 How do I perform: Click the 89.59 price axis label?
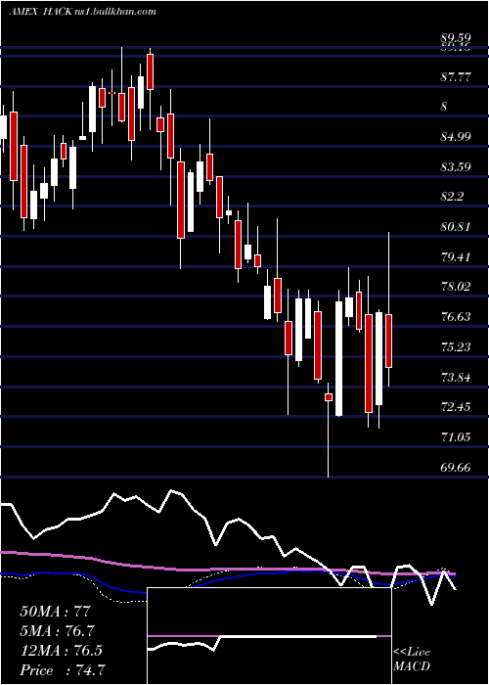coord(457,38)
